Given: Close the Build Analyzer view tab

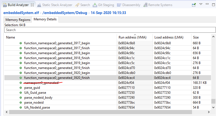Looking at the screenshot, I should [x=32, y=5].
